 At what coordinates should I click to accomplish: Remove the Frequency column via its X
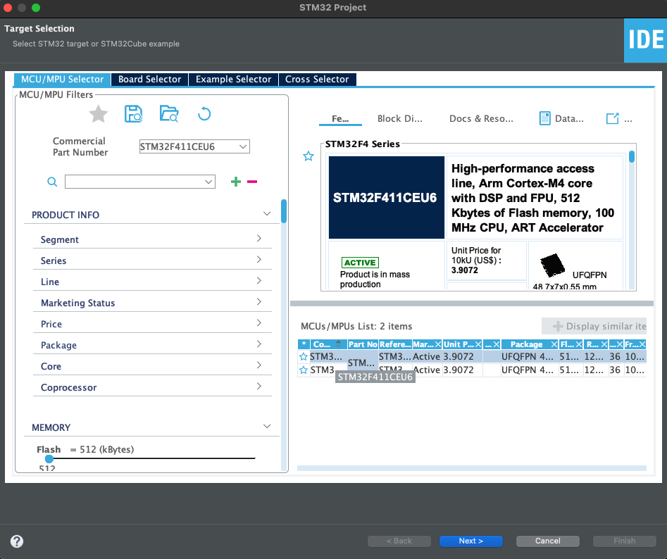642,344
